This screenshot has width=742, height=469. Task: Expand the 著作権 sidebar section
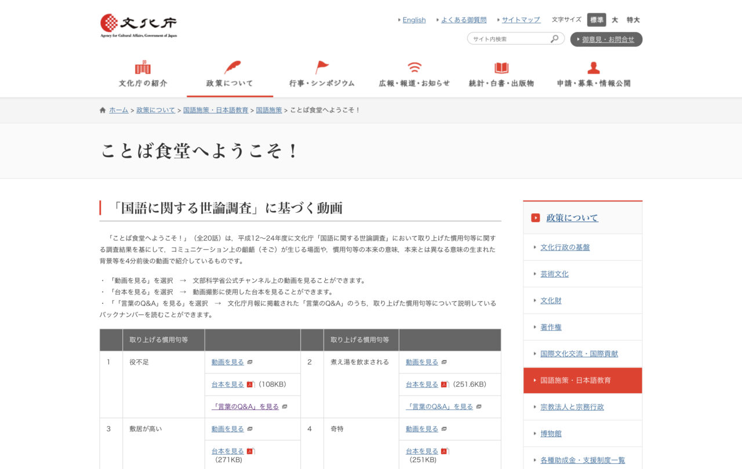[x=550, y=327]
